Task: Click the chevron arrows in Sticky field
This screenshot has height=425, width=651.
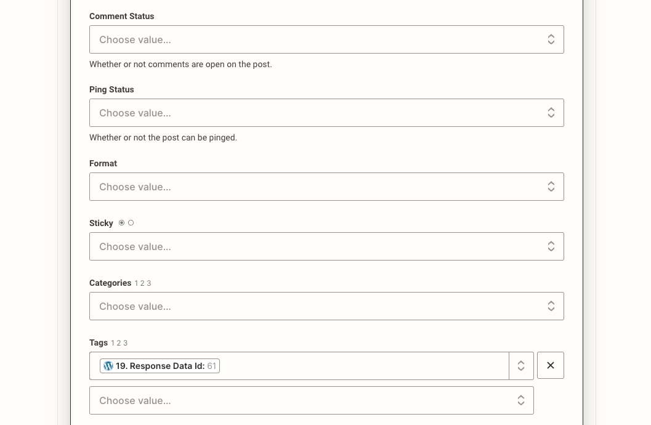Action: point(551,246)
